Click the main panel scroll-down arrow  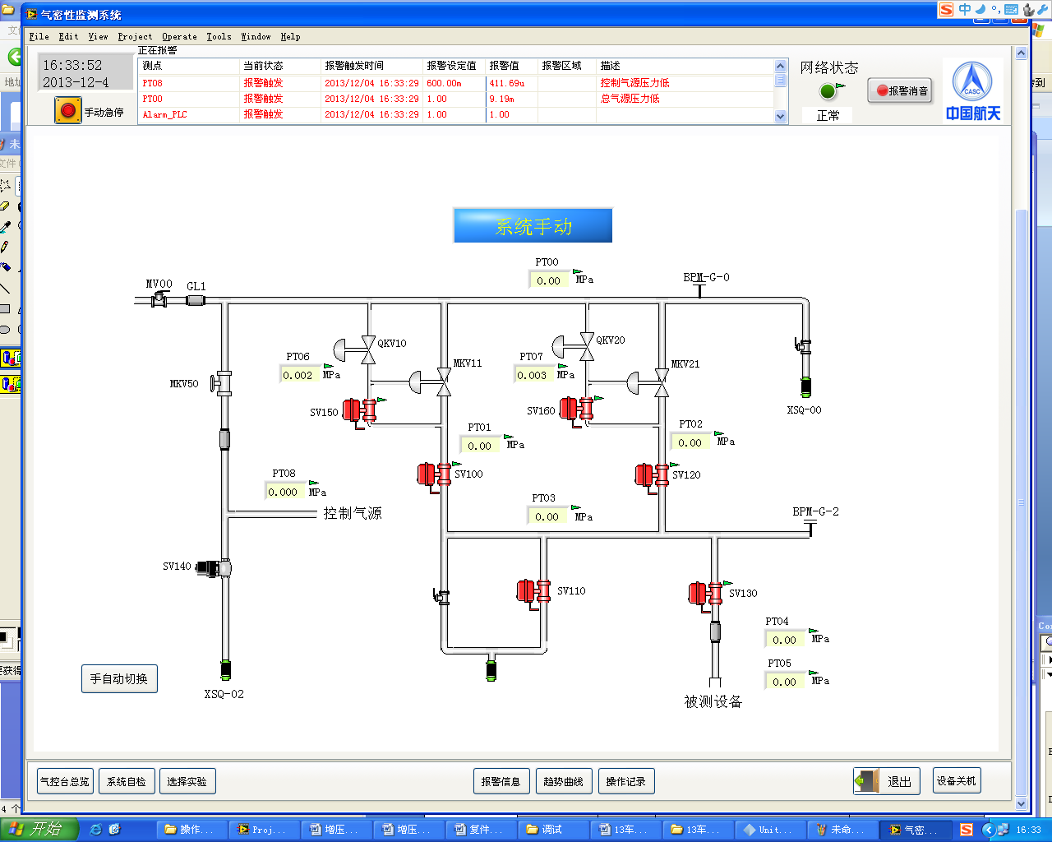click(1022, 803)
